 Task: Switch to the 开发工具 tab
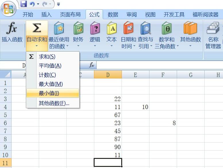point(174,14)
